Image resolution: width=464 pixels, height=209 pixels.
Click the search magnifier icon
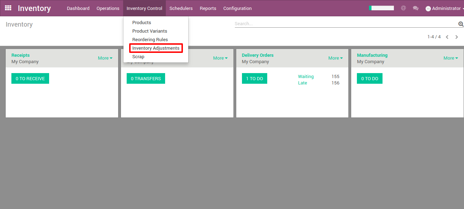(x=461, y=24)
